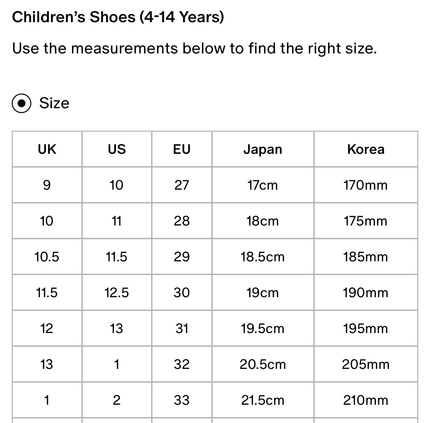430x423 pixels.
Task: Click the 170mm Korea cell
Action: coord(366,185)
